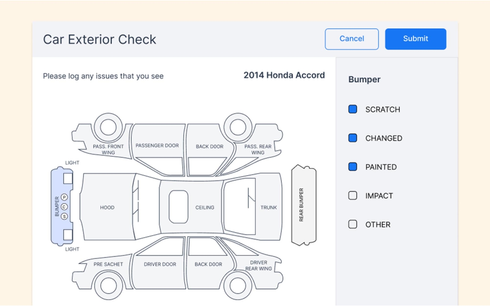Uncheck the CHANGED checkbox
This screenshot has height=306, width=490.
click(x=352, y=138)
